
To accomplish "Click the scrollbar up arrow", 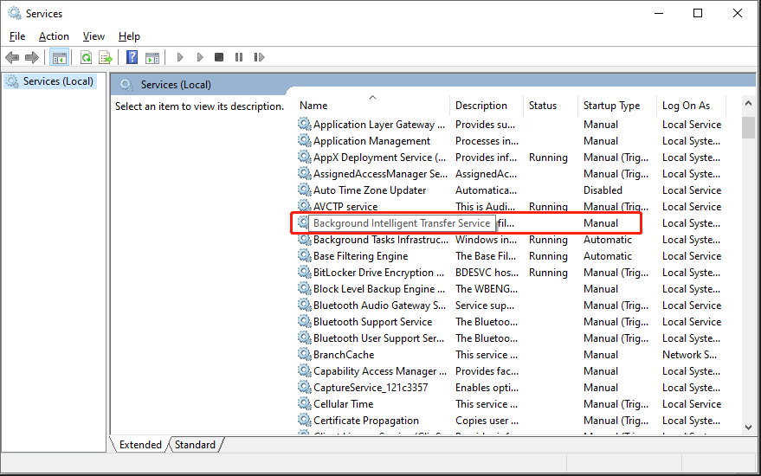I will click(x=748, y=103).
